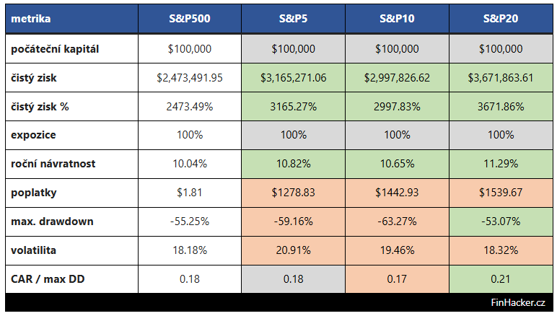Screen dimensions: 557x316
Task: Click the počáteční kapitál row label
Action: point(55,49)
